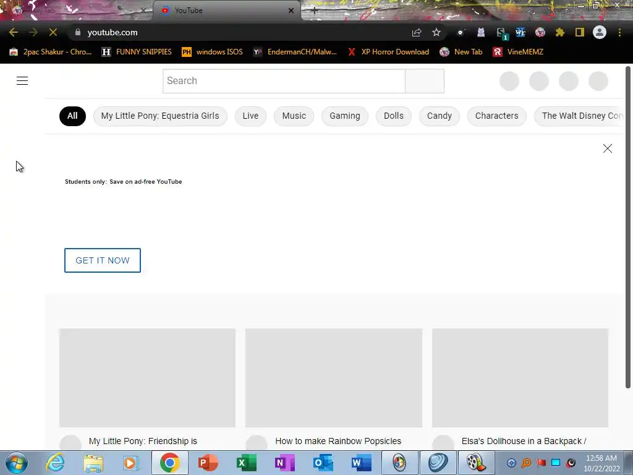Open My Little Pony: Friendship video thumbnail
633x475 pixels.
coord(147,378)
